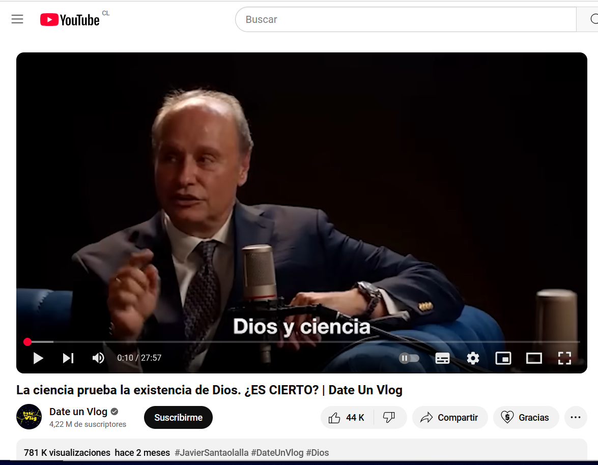Skip to the next video

pyautogui.click(x=68, y=358)
